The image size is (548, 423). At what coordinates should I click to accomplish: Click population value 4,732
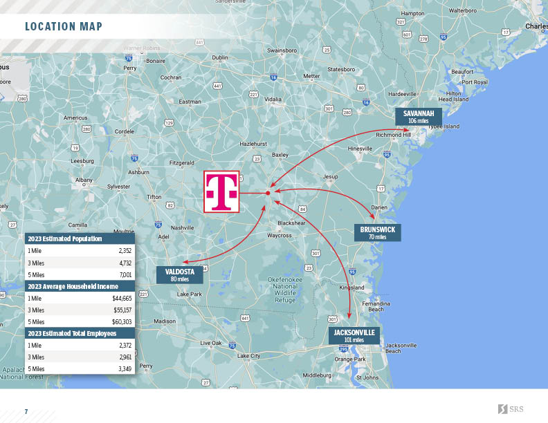pos(125,263)
